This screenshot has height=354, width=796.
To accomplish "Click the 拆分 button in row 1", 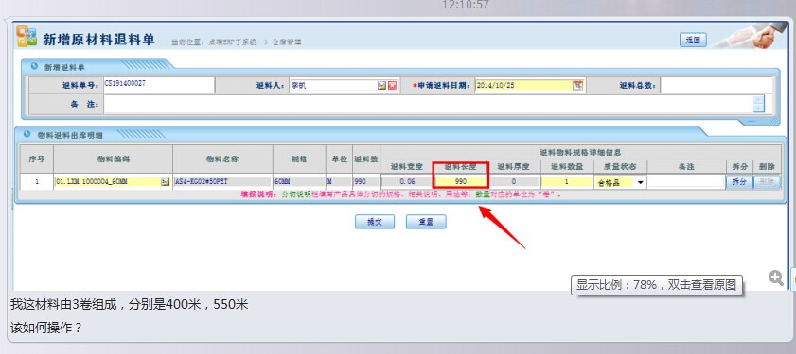I will click(x=738, y=182).
